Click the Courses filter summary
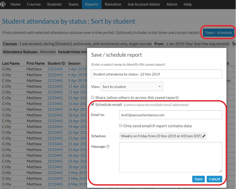 (x=77, y=44)
